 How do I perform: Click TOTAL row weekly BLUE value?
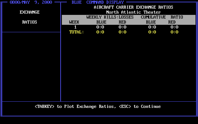pyautogui.click(x=100, y=32)
